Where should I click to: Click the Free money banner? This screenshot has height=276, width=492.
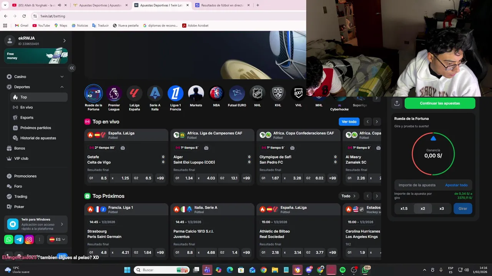[36, 56]
